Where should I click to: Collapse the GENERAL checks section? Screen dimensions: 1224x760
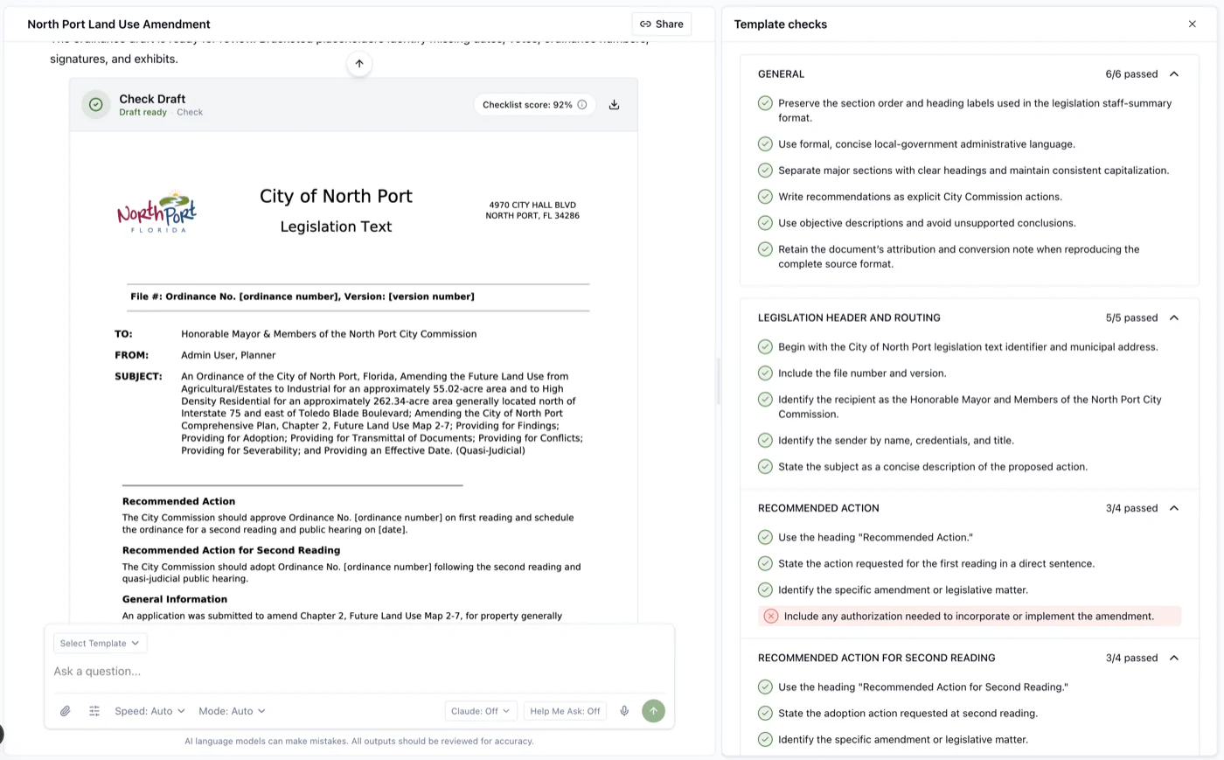pyautogui.click(x=1174, y=74)
